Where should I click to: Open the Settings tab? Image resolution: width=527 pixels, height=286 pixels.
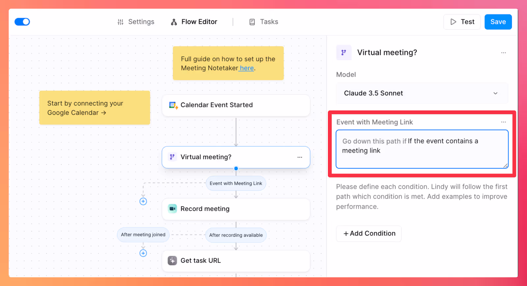(136, 22)
